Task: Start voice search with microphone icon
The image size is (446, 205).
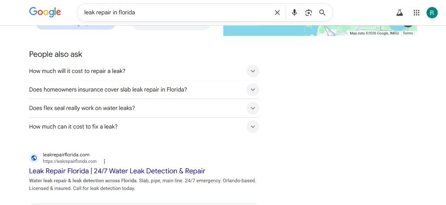Action: click(294, 13)
